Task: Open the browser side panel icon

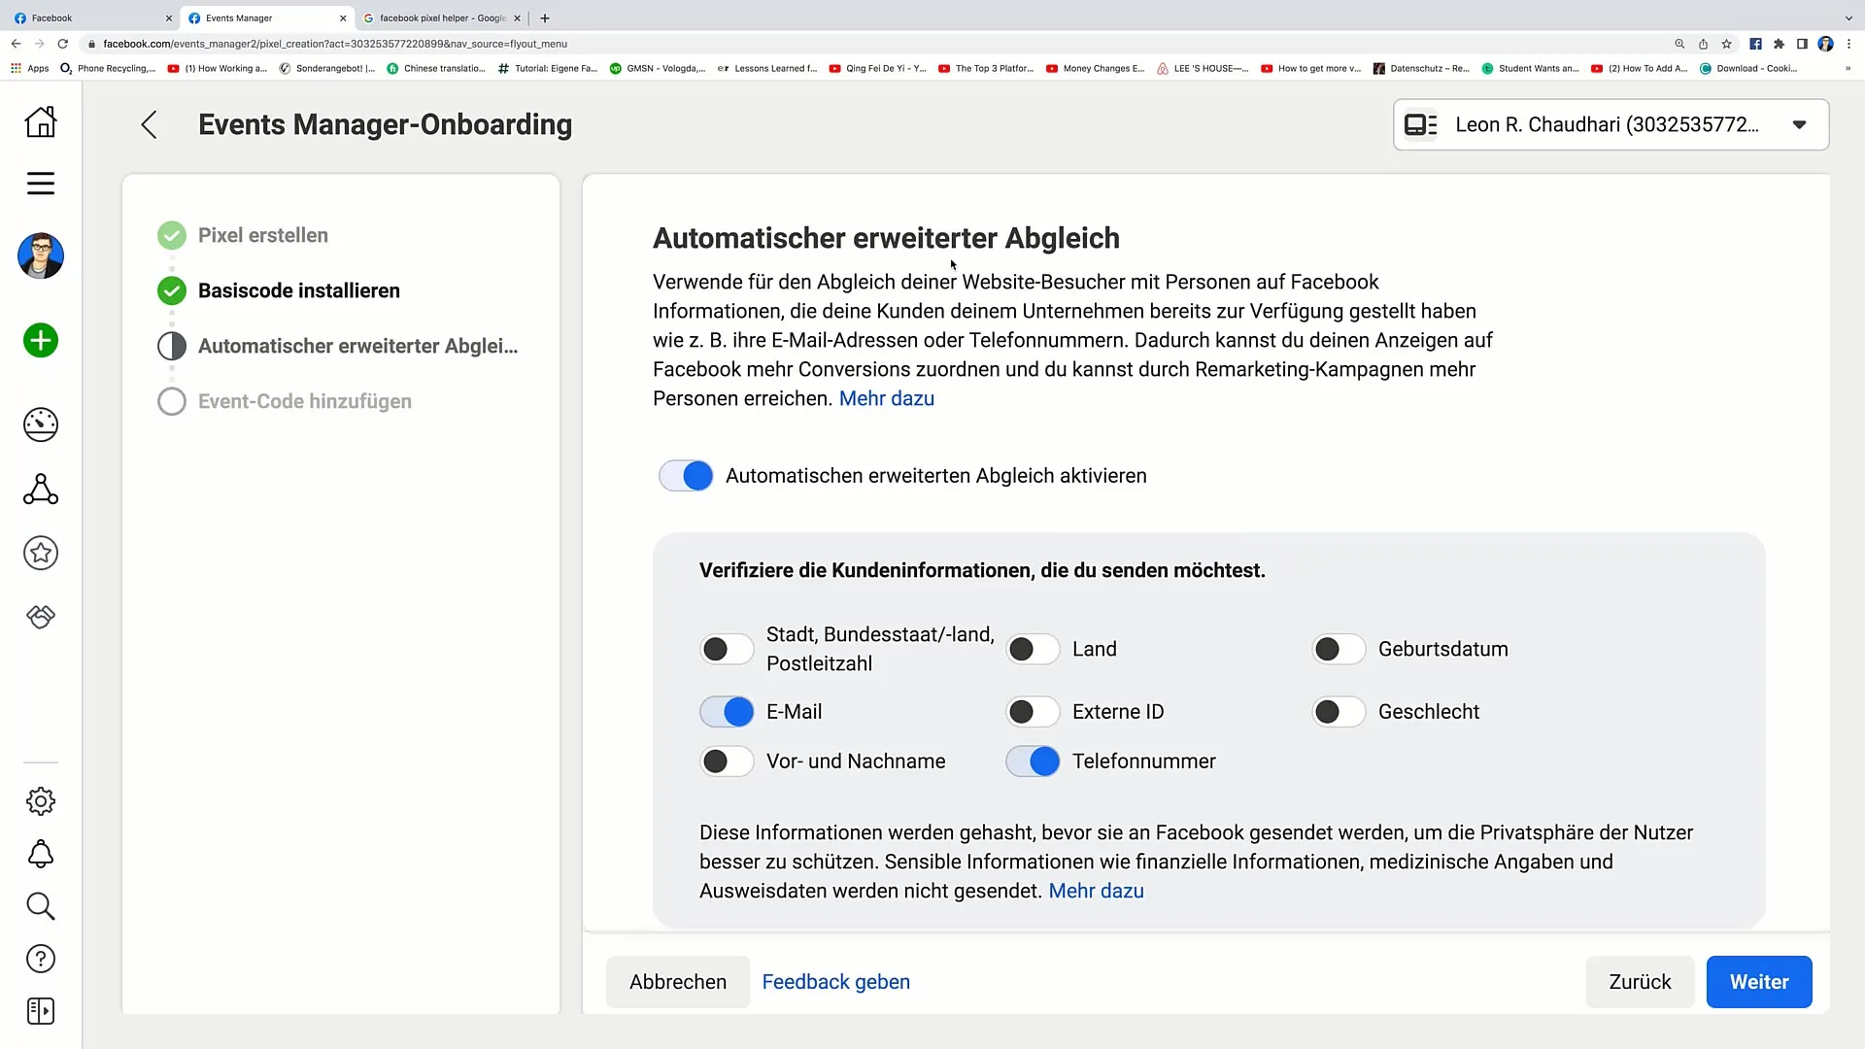Action: 1802,44
